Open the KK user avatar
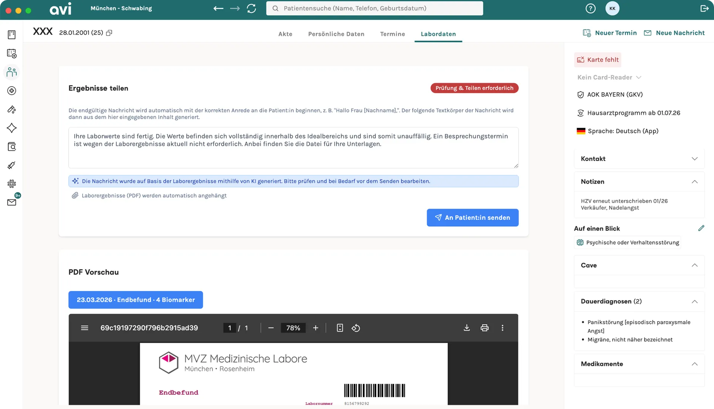 pyautogui.click(x=612, y=8)
